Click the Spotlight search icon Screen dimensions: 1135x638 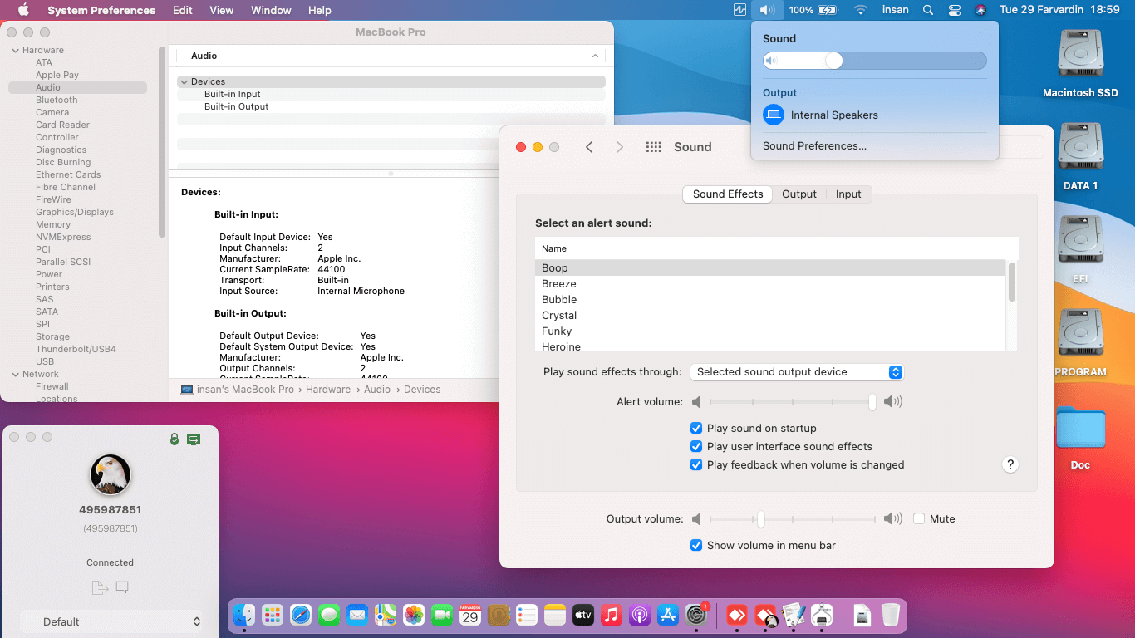[x=927, y=10]
